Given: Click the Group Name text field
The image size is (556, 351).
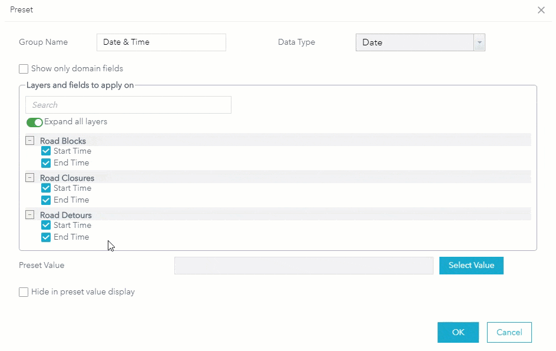Looking at the screenshot, I should [161, 42].
